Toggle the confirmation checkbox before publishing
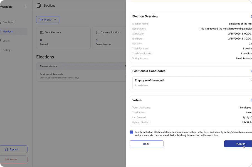 131,132
